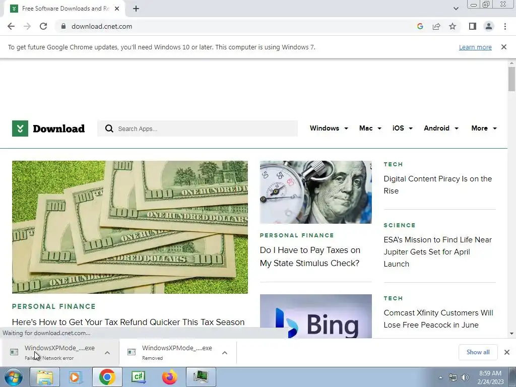This screenshot has width=516, height=387.
Task: Click the search magnifier icon
Action: click(x=109, y=128)
